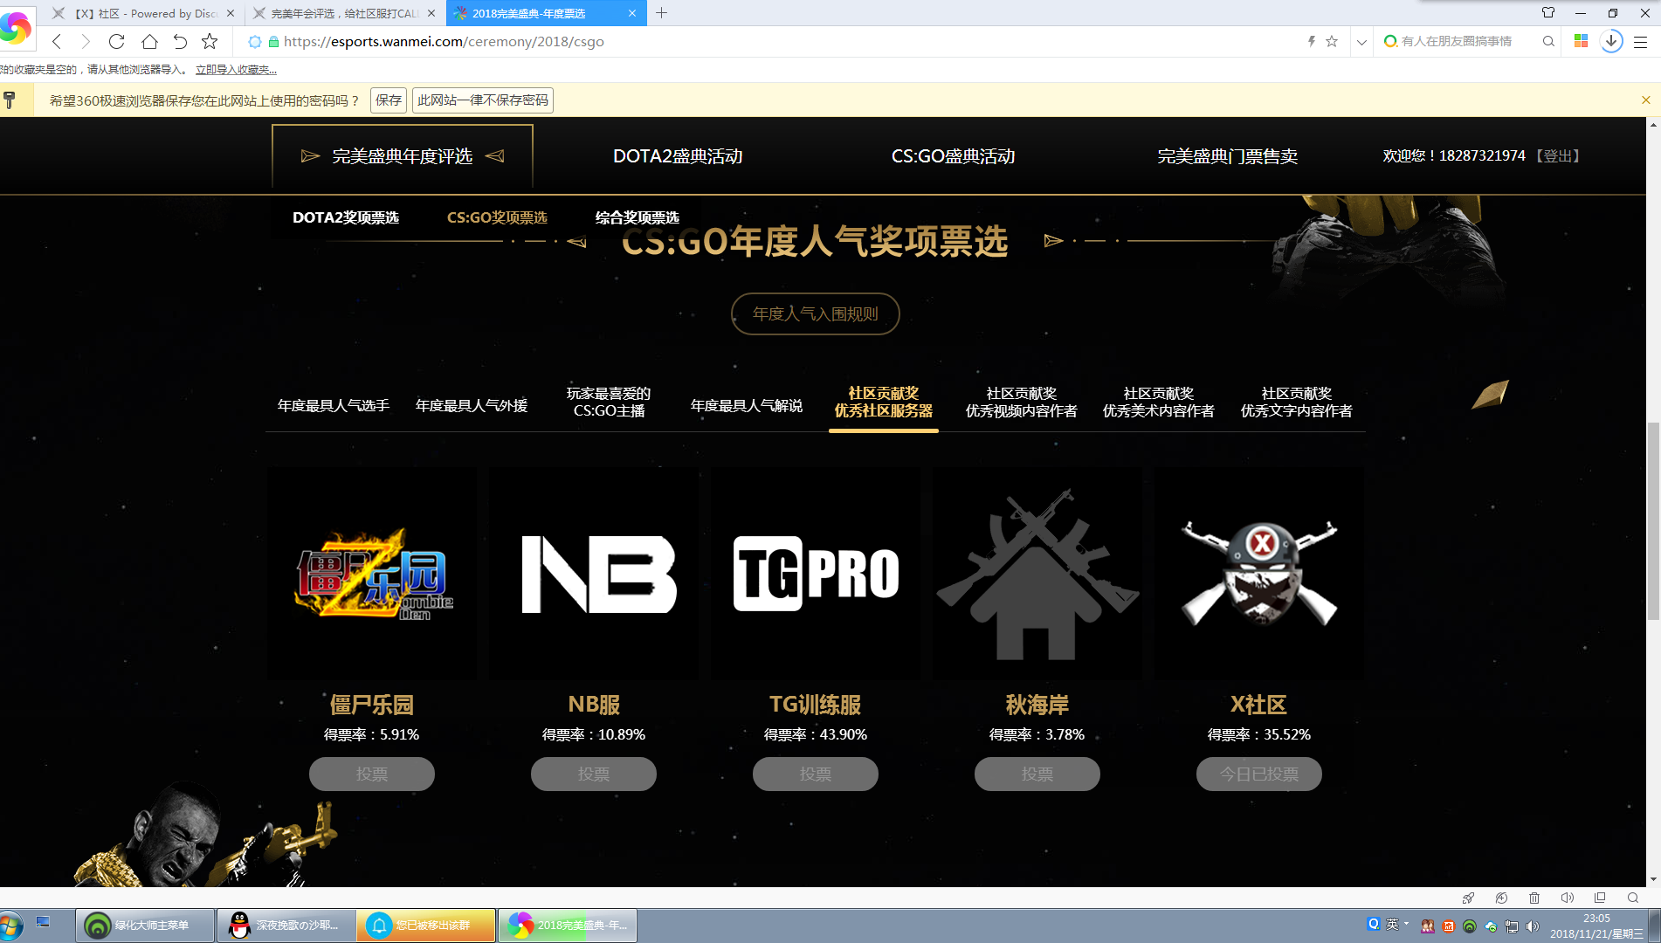Click the search magnifier icon in toolbar
Image resolution: width=1661 pixels, height=943 pixels.
(x=1548, y=41)
